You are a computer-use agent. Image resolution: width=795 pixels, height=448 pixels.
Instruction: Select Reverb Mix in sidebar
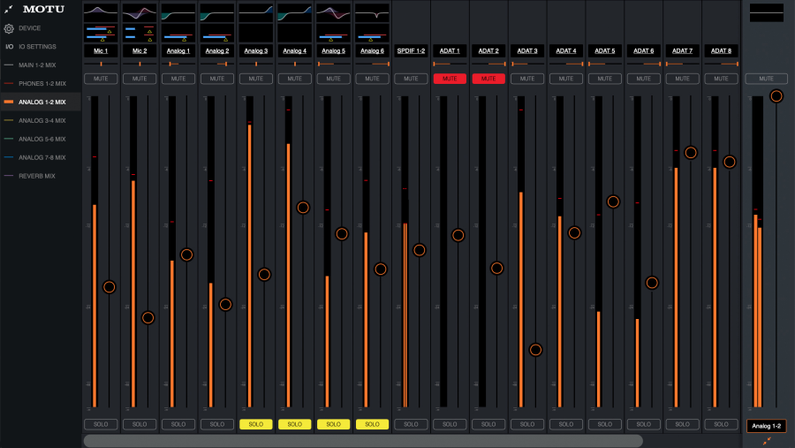(x=36, y=176)
